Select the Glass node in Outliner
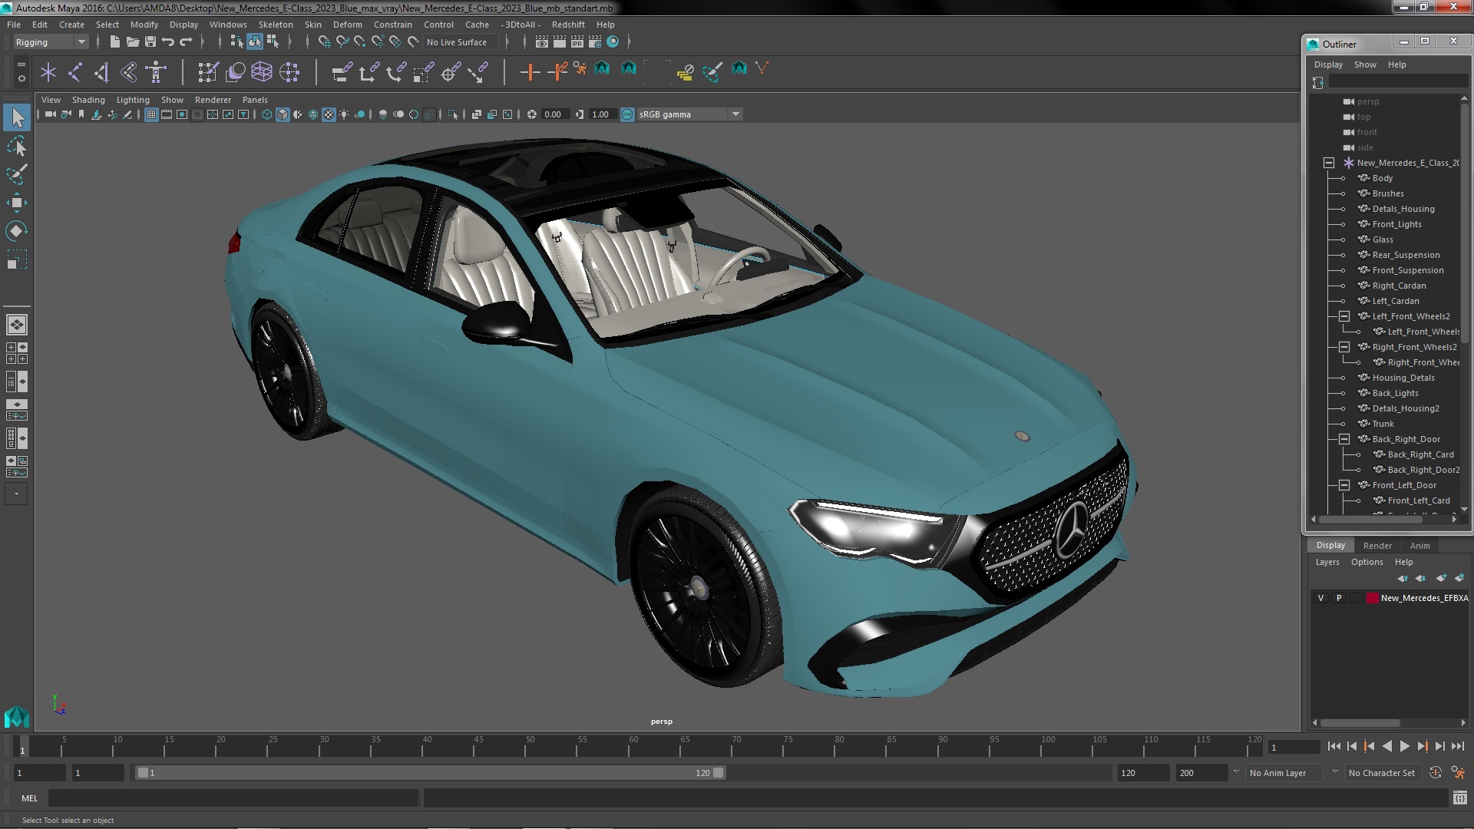 click(1383, 239)
